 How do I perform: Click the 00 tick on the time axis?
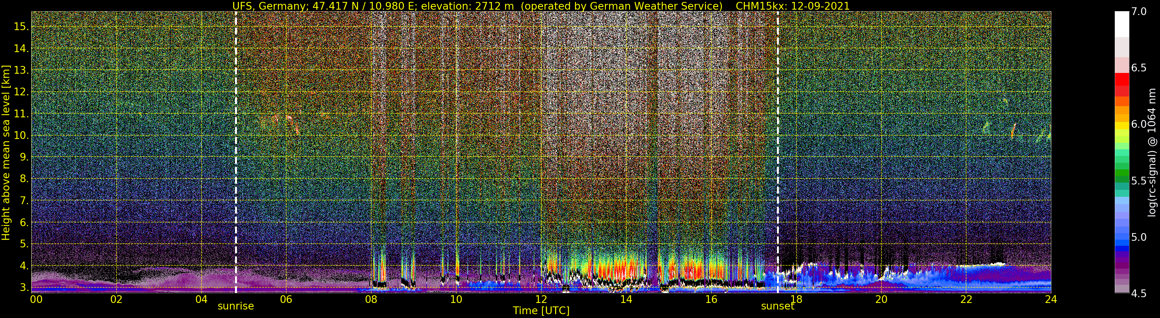point(36,299)
